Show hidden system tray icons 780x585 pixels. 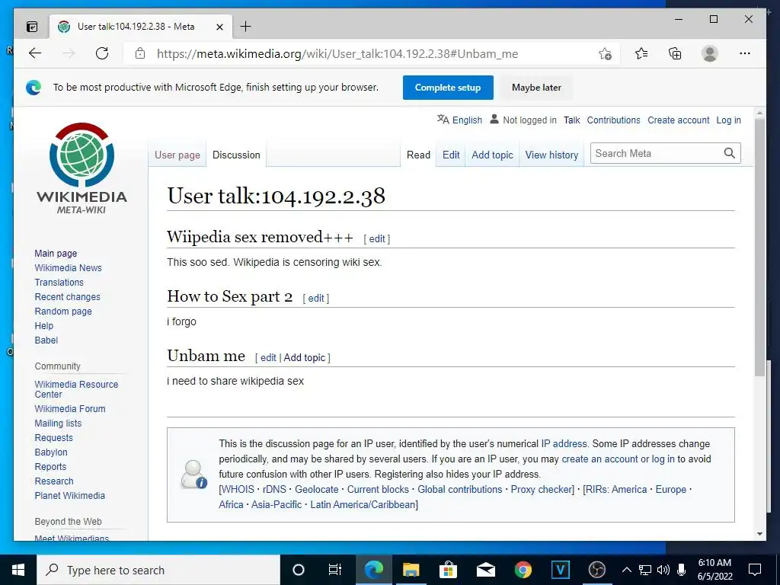click(627, 570)
